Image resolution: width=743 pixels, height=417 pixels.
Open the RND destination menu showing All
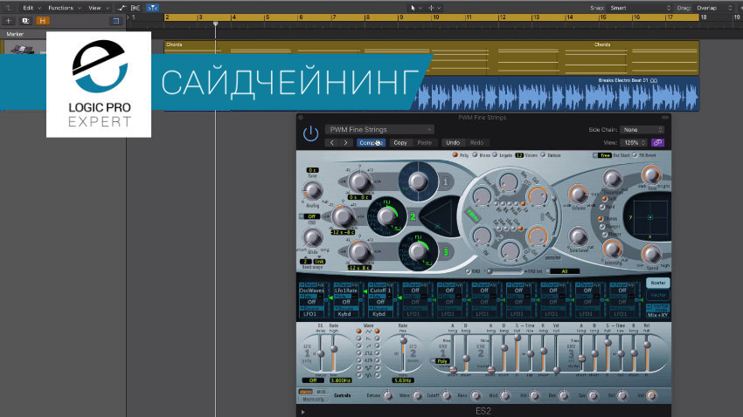pyautogui.click(x=564, y=271)
